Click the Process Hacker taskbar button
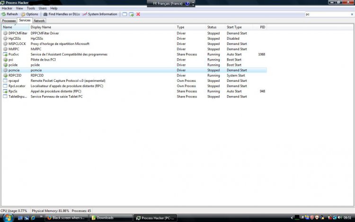 pyautogui.click(x=155, y=218)
